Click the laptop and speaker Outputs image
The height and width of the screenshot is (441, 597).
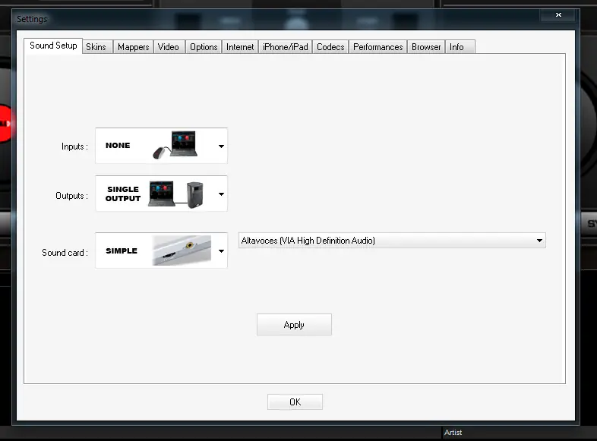176,194
